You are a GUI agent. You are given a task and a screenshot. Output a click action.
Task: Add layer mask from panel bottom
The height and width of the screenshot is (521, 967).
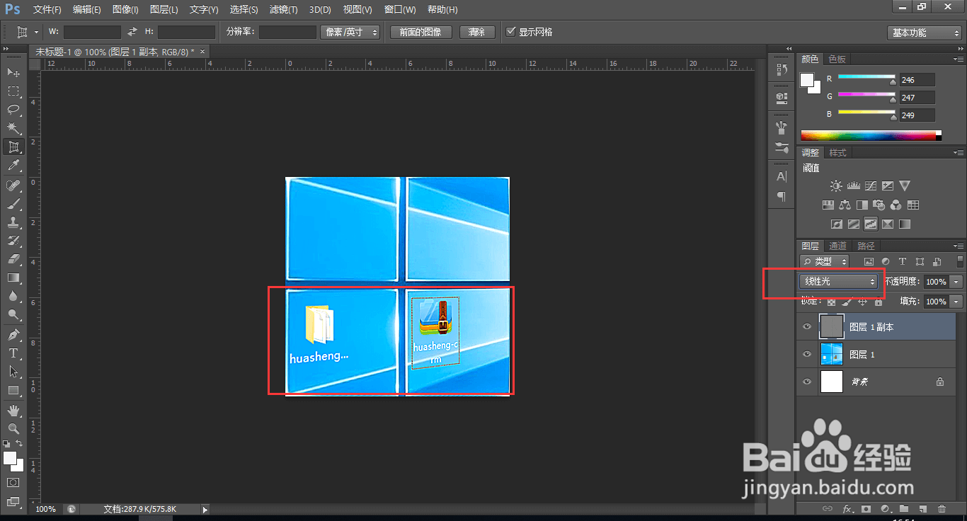866,508
